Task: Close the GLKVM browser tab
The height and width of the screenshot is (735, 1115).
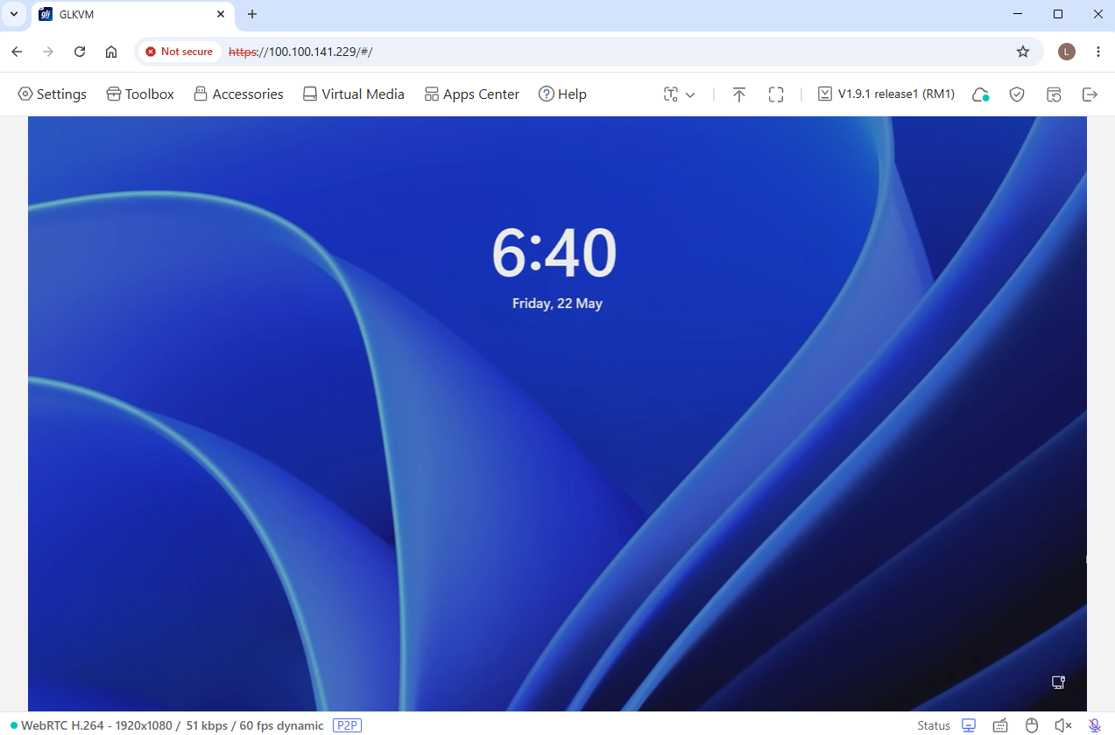Action: tap(221, 14)
